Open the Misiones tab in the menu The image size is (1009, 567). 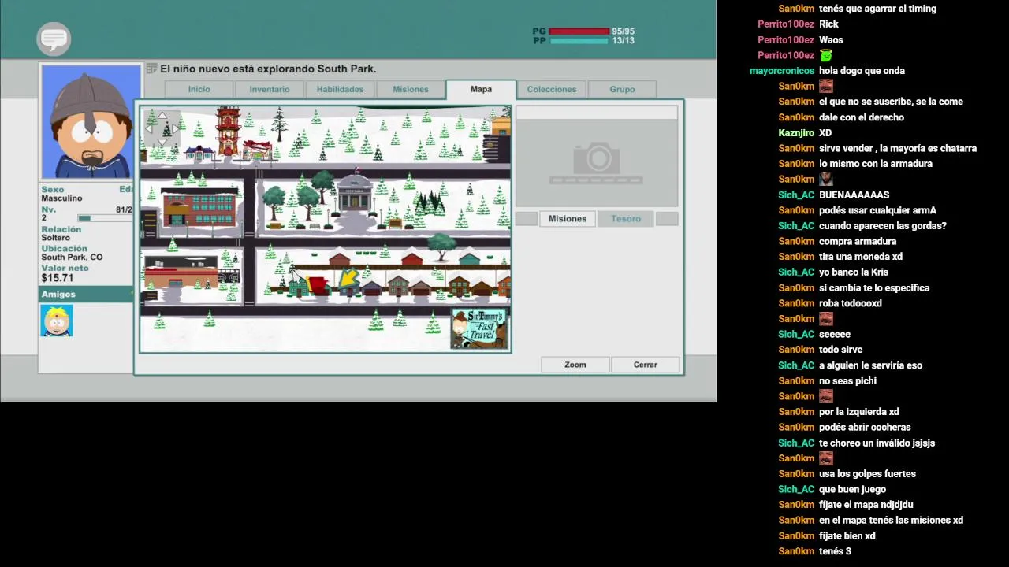411,90
